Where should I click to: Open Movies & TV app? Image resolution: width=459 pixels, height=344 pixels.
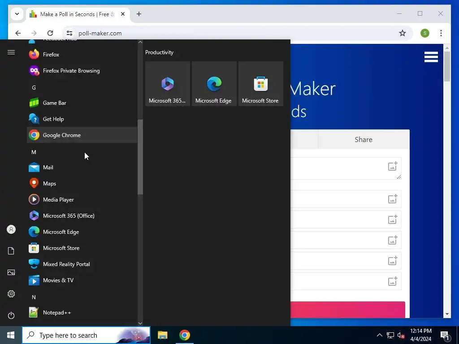pyautogui.click(x=82, y=280)
